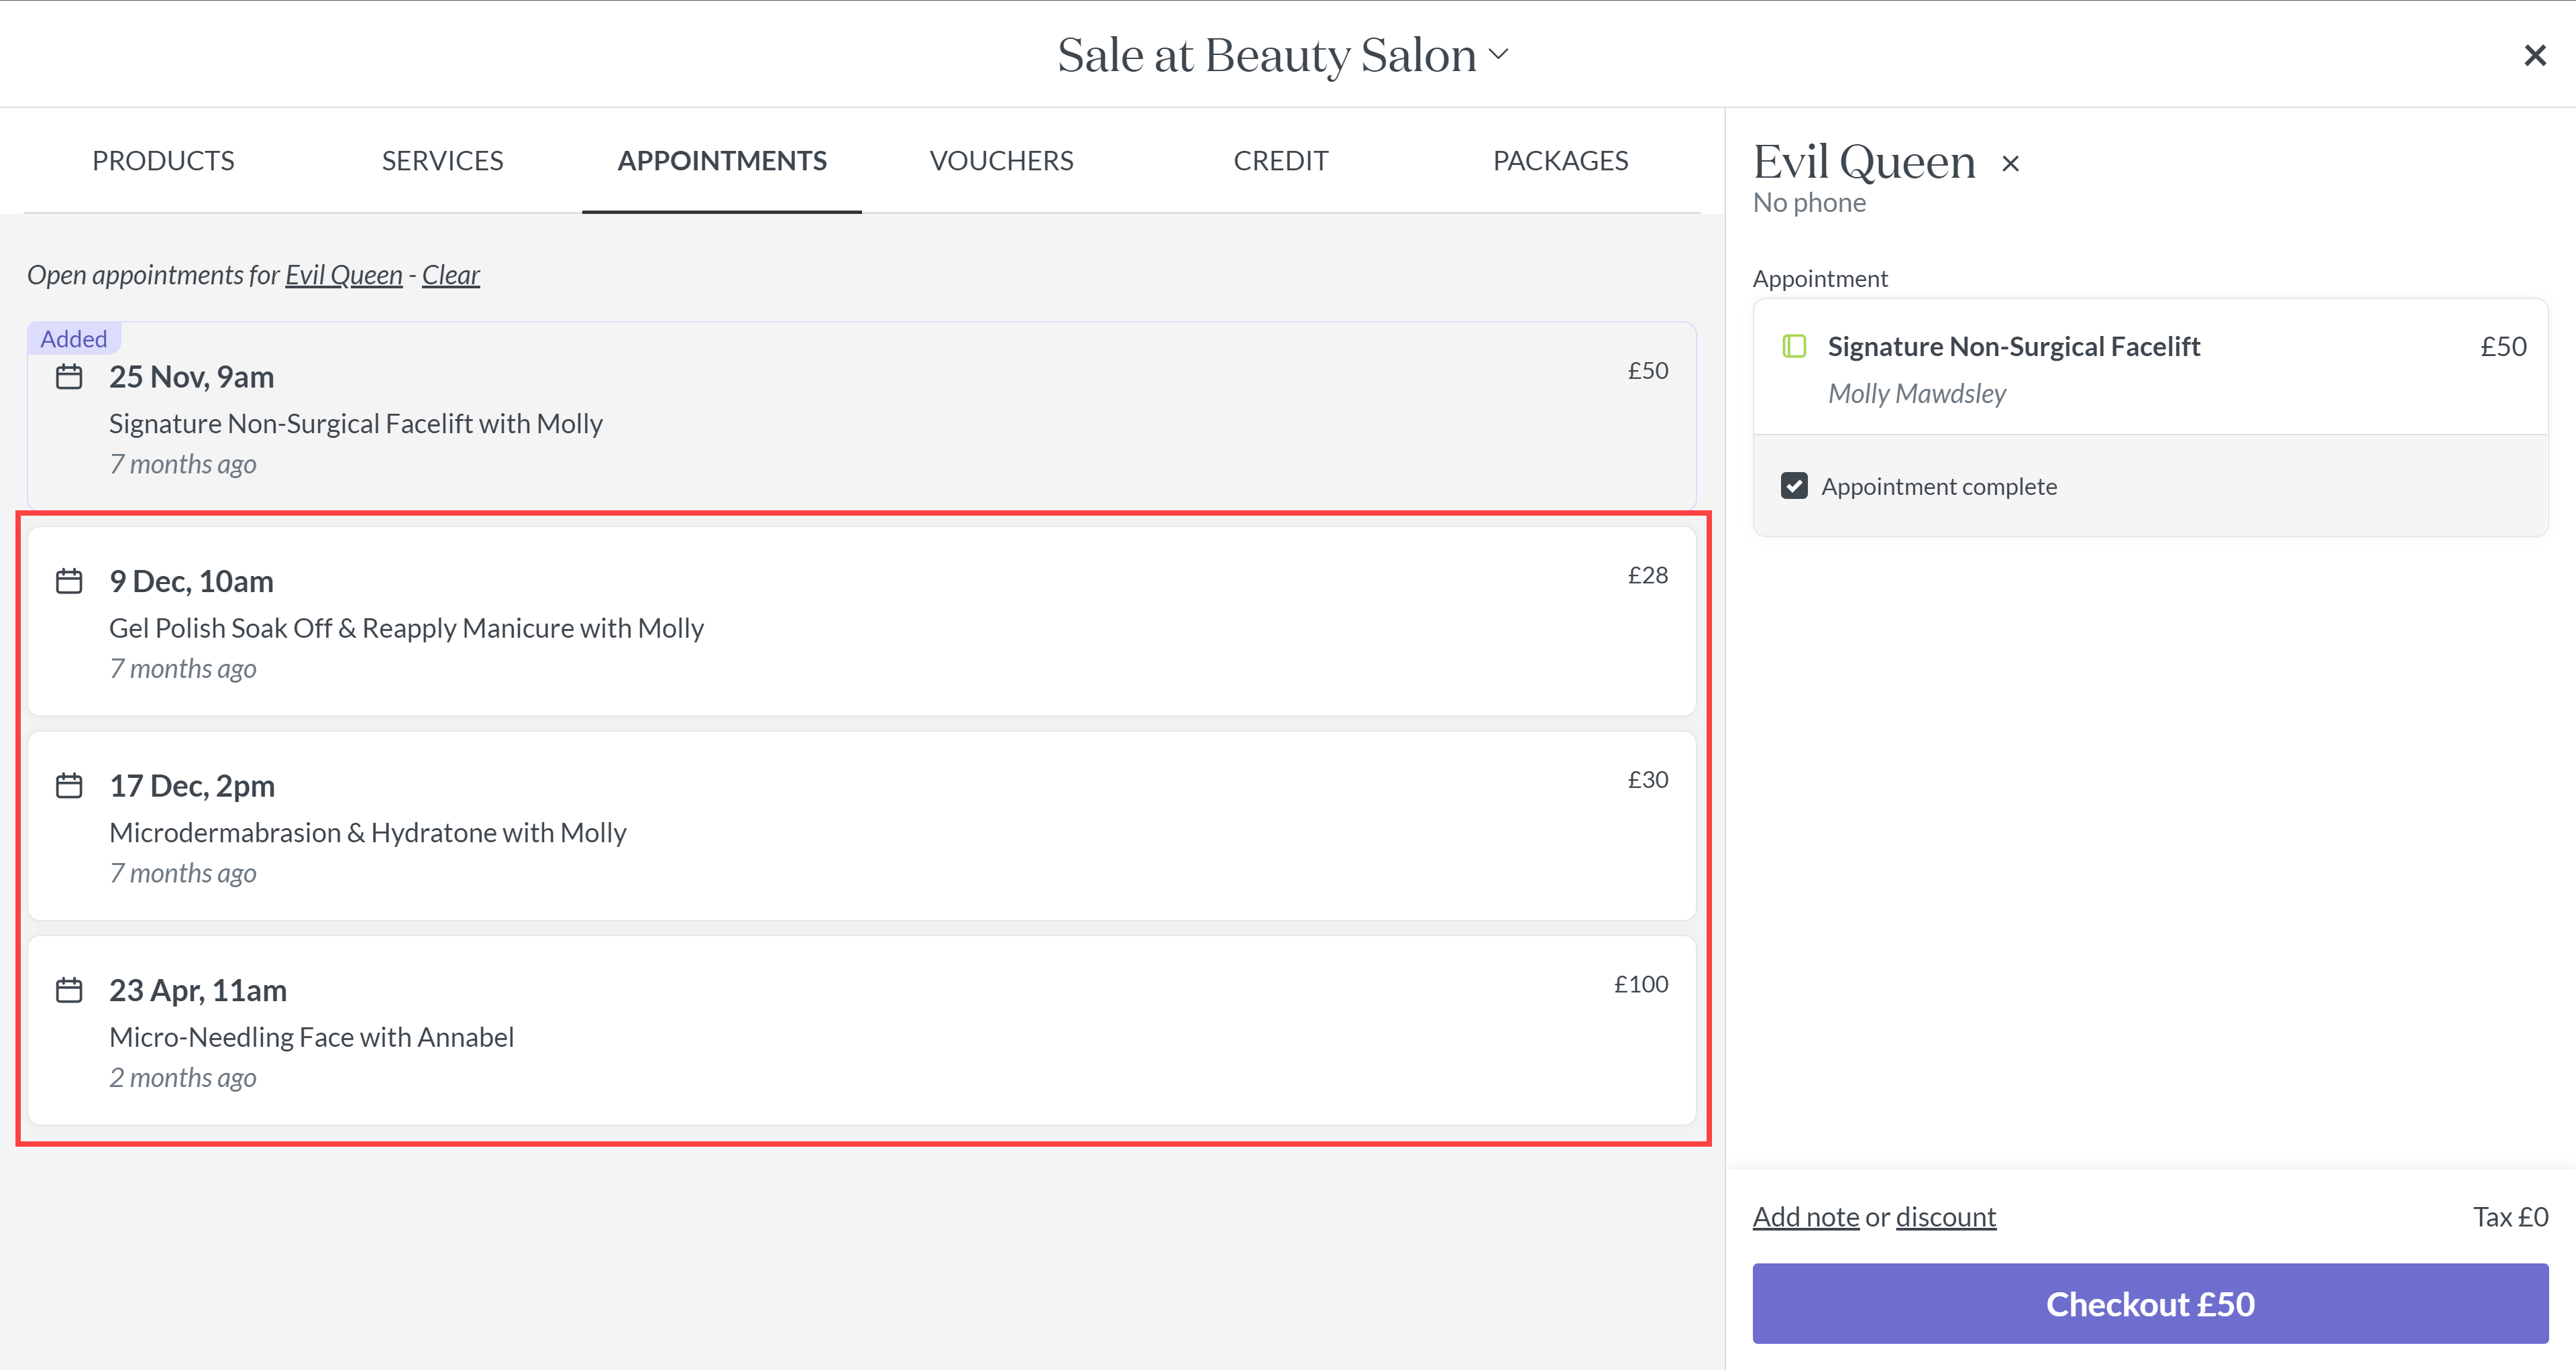Click calendar icon beside 17 Dec, 2pm
The image size is (2576, 1370).
(69, 785)
